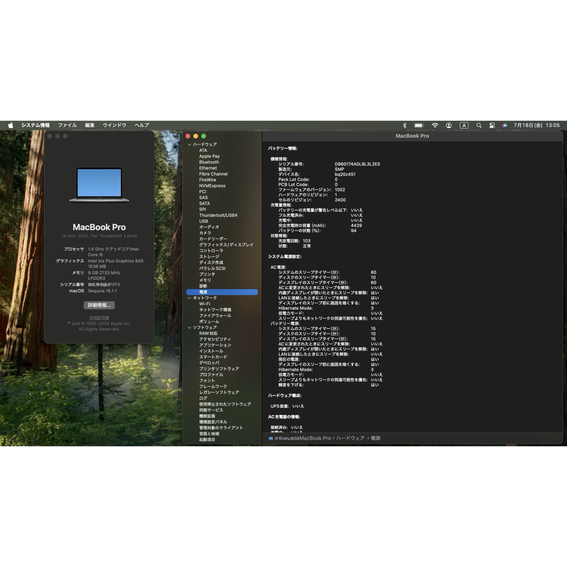This screenshot has height=567, width=567.
Task: Select PCI in the sidebar
Action: [x=203, y=192]
